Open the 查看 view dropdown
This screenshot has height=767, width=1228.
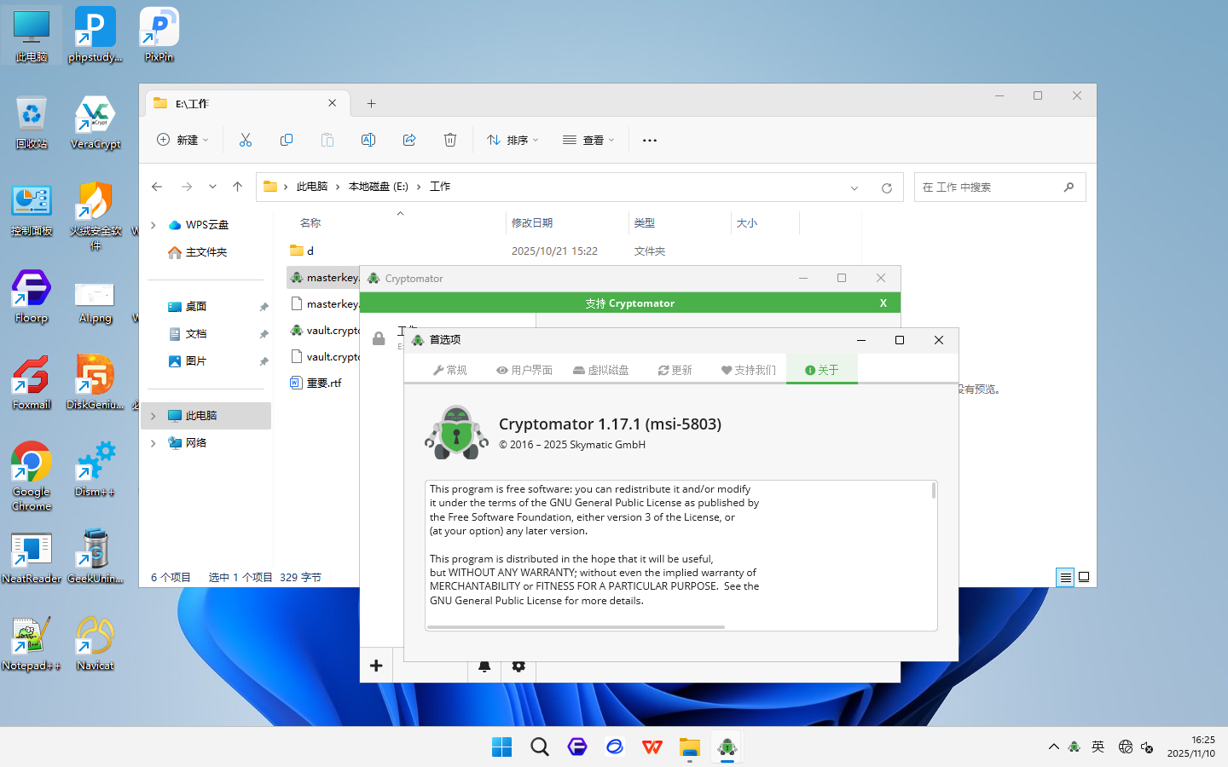[588, 140]
